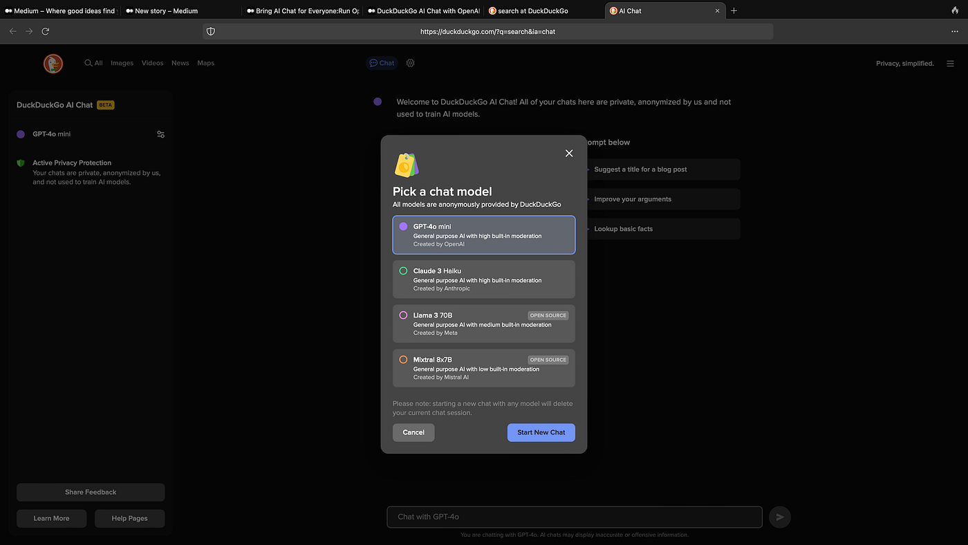
Task: Open the model configuration icon next to GPT-4o mini
Action: coord(160,134)
